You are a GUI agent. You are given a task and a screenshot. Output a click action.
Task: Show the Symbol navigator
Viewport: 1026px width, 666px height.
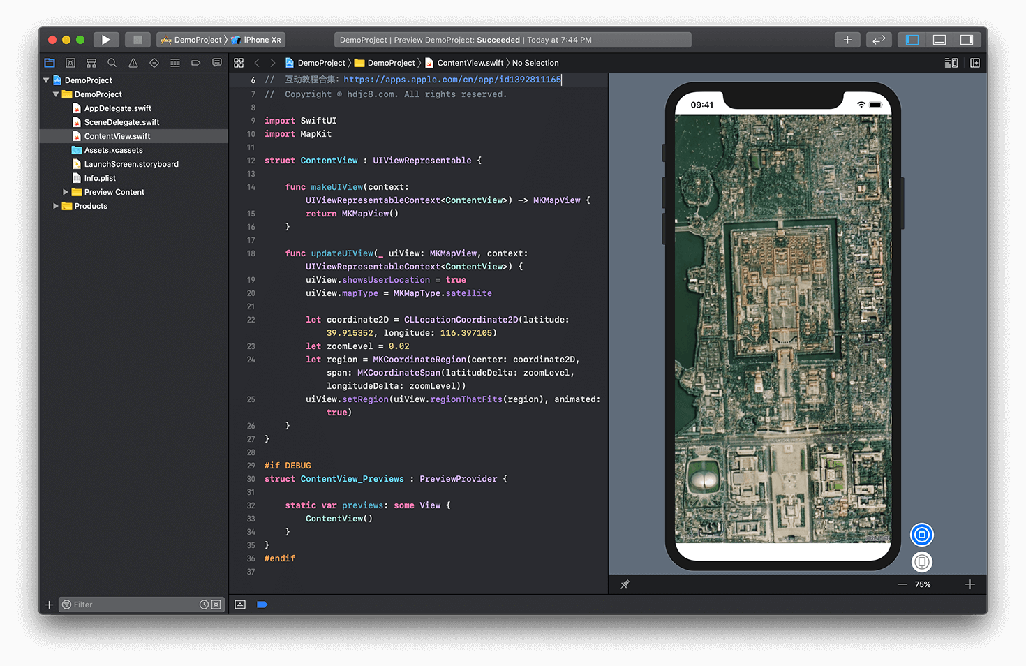[91, 63]
